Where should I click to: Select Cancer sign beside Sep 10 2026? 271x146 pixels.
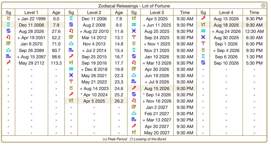203,63
